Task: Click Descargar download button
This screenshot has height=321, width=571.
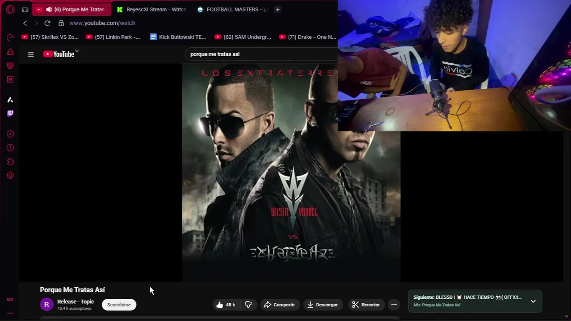Action: coord(322,305)
